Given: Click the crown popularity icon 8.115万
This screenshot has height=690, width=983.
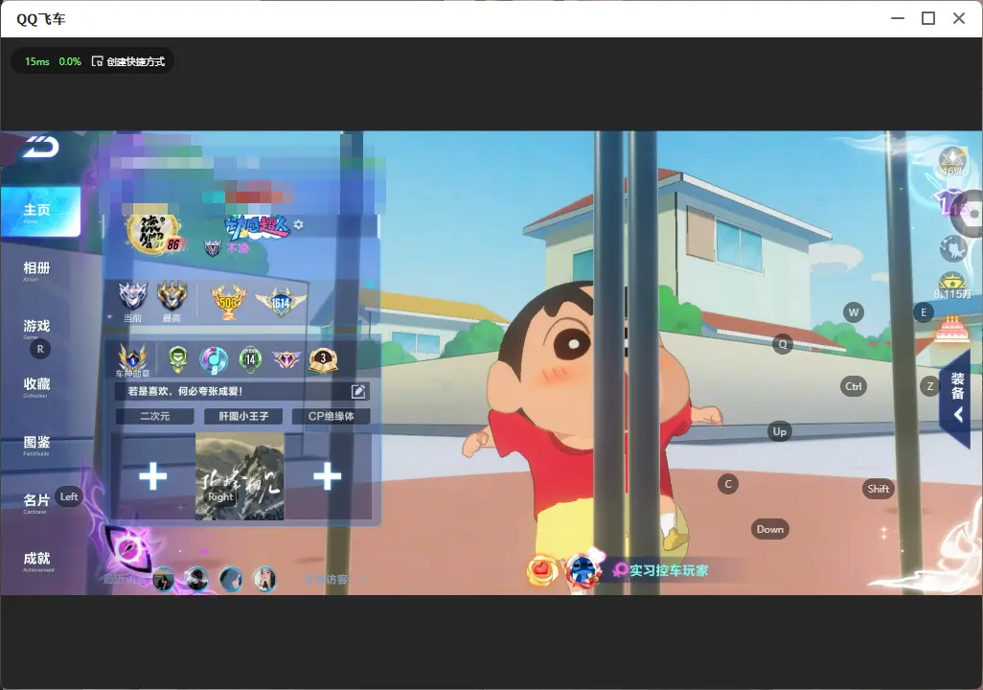Looking at the screenshot, I should (x=952, y=286).
